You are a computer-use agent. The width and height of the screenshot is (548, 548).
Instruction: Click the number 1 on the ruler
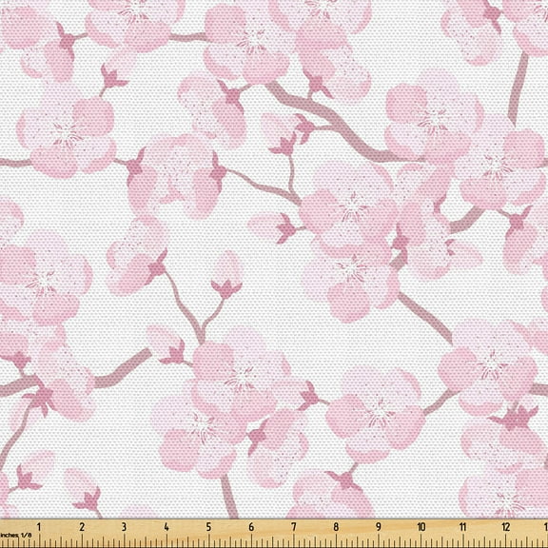click(39, 527)
